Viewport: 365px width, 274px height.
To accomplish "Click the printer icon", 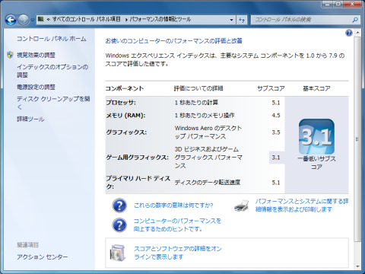I will pos(241,205).
